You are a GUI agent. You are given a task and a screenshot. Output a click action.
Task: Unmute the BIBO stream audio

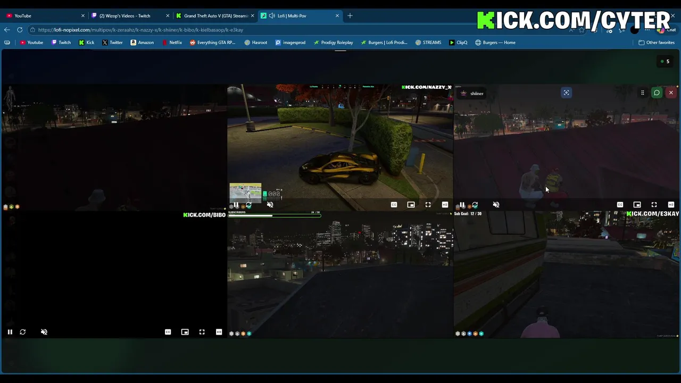44,332
